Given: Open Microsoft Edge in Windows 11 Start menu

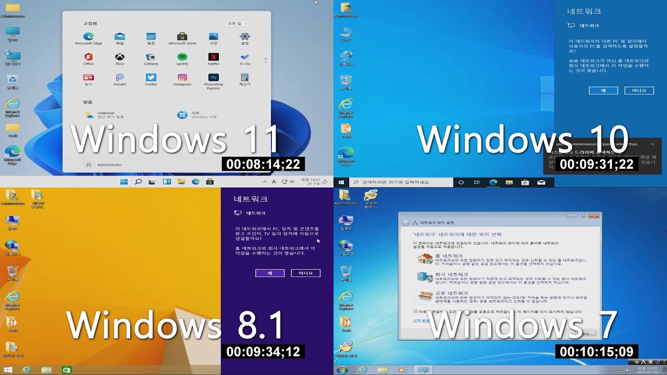Looking at the screenshot, I should [89, 39].
